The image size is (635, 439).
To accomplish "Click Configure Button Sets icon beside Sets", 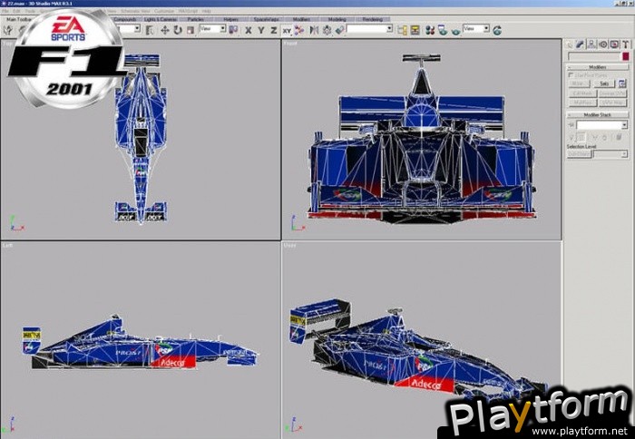I will point(622,83).
